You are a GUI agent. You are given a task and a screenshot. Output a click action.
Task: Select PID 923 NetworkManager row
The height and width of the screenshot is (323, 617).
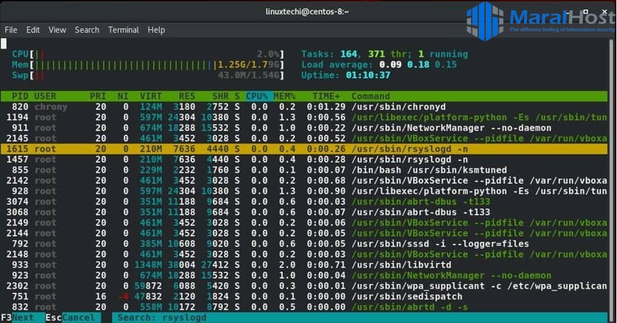[304, 275]
